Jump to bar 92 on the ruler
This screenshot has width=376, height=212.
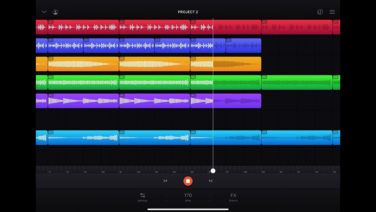click(317, 172)
